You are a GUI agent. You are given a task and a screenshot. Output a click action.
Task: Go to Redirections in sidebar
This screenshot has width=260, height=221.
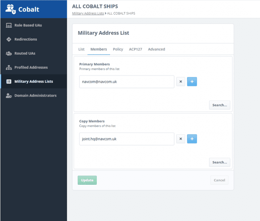point(34,40)
